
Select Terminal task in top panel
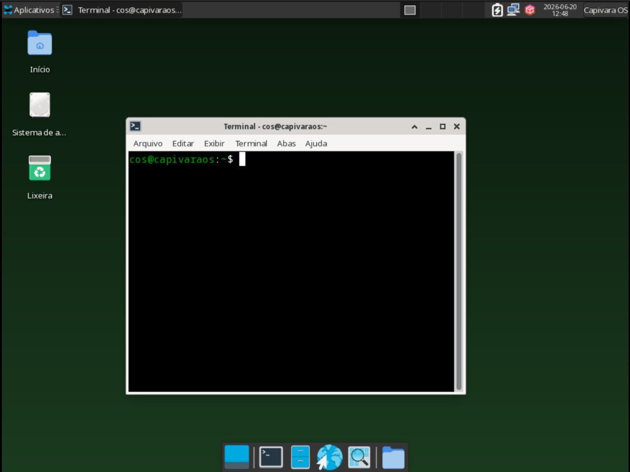(x=122, y=10)
